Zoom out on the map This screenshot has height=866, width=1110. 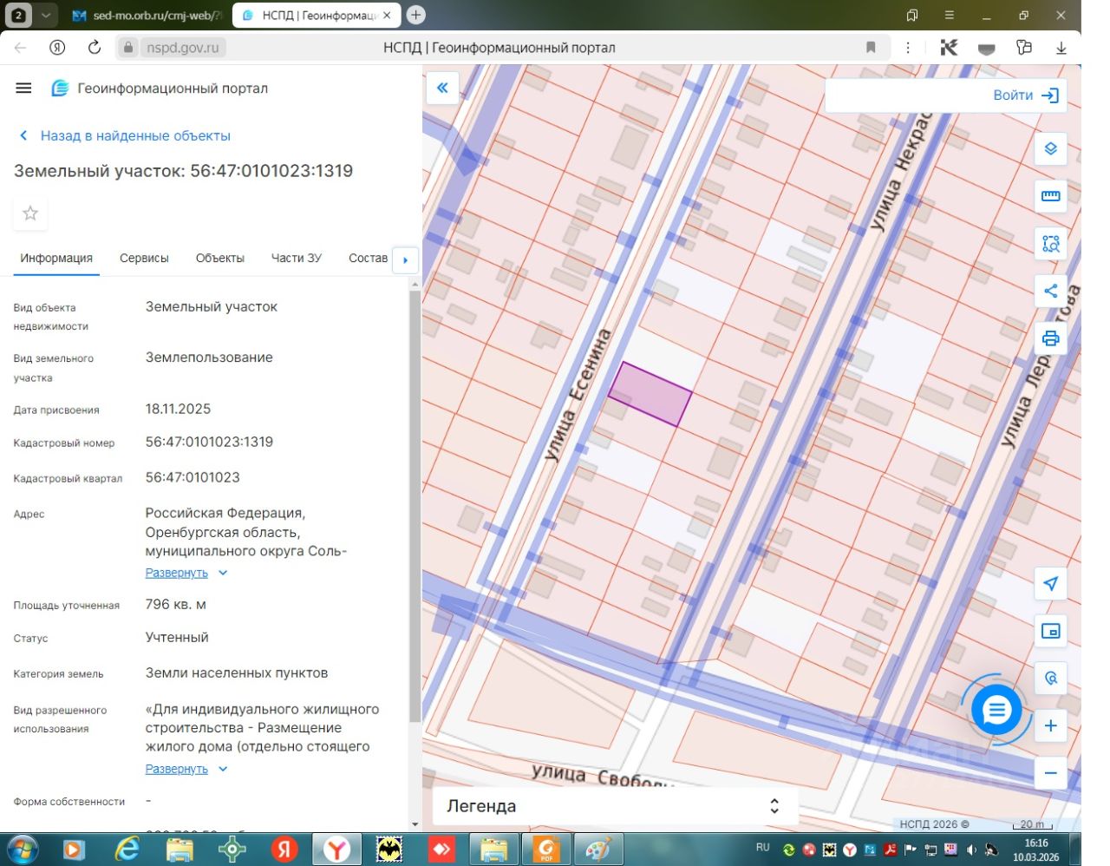[1050, 772]
